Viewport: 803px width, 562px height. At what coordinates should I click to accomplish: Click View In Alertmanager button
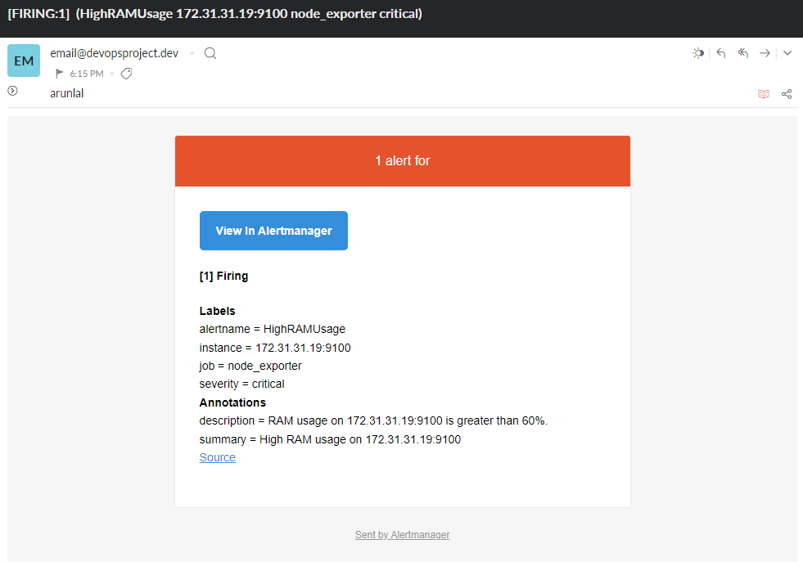[273, 230]
